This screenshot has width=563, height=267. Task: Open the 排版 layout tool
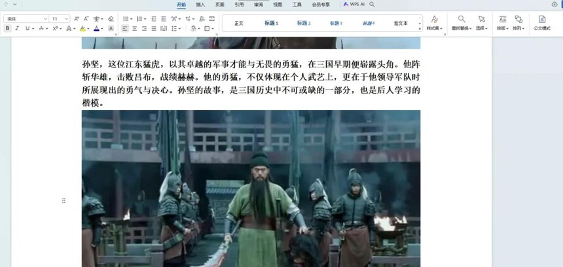coord(502,23)
